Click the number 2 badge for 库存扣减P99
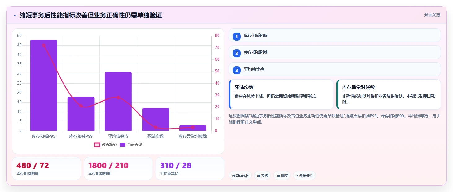Image resolution: width=453 pixels, height=192 pixels. pyautogui.click(x=237, y=53)
